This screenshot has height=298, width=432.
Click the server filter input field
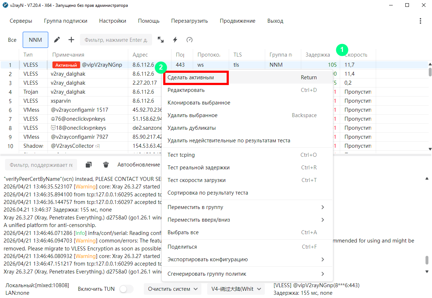click(x=116, y=40)
